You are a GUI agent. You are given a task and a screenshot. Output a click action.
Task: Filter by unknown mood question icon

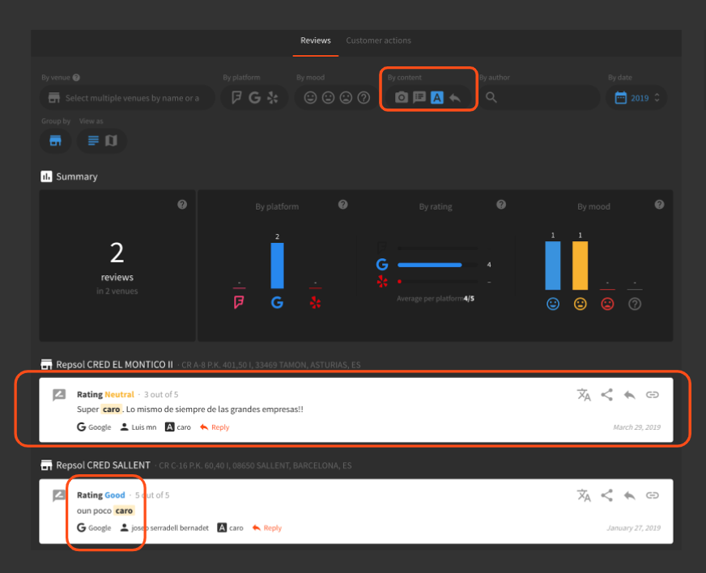point(364,98)
